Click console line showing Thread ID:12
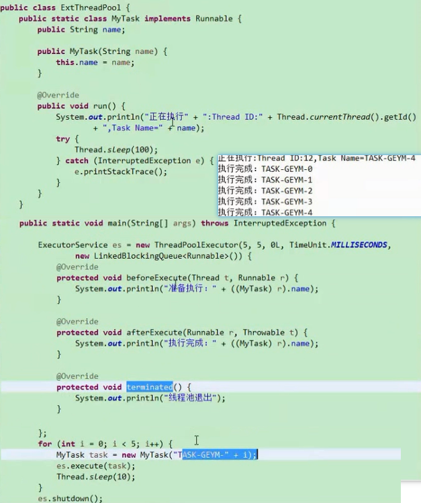This screenshot has width=421, height=503. click(316, 158)
